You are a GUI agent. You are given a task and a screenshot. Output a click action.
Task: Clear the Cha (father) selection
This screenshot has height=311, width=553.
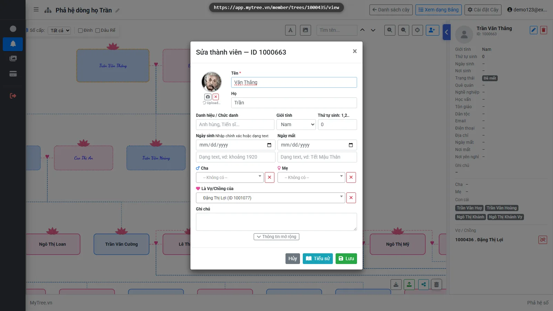point(270,177)
